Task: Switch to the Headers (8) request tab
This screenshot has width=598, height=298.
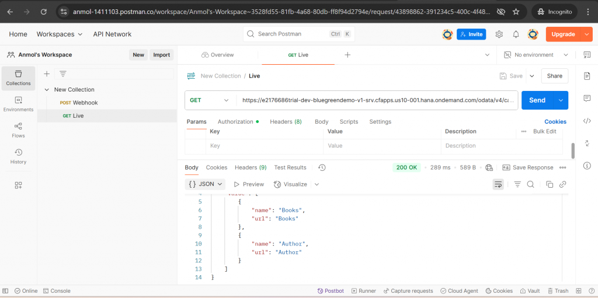Action: click(286, 121)
